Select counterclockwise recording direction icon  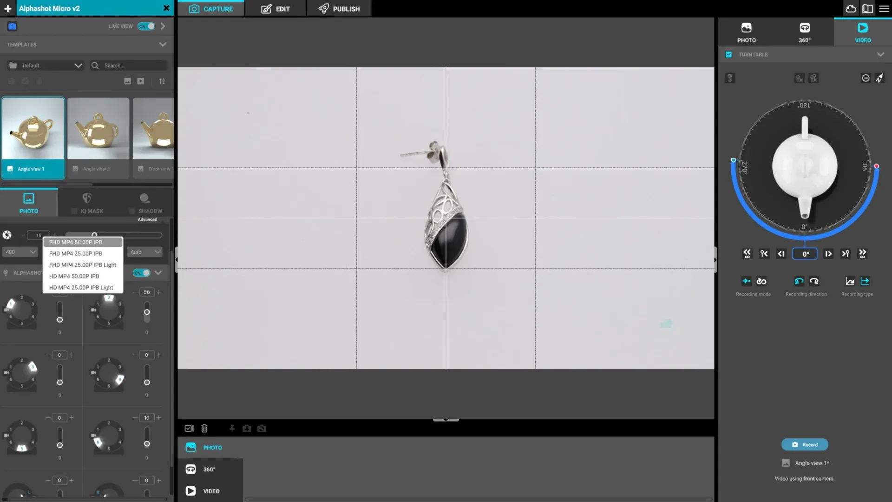pyautogui.click(x=799, y=281)
